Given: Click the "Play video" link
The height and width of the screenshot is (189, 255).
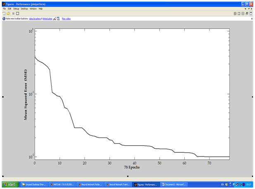Looking at the screenshot, I should click(x=66, y=19).
